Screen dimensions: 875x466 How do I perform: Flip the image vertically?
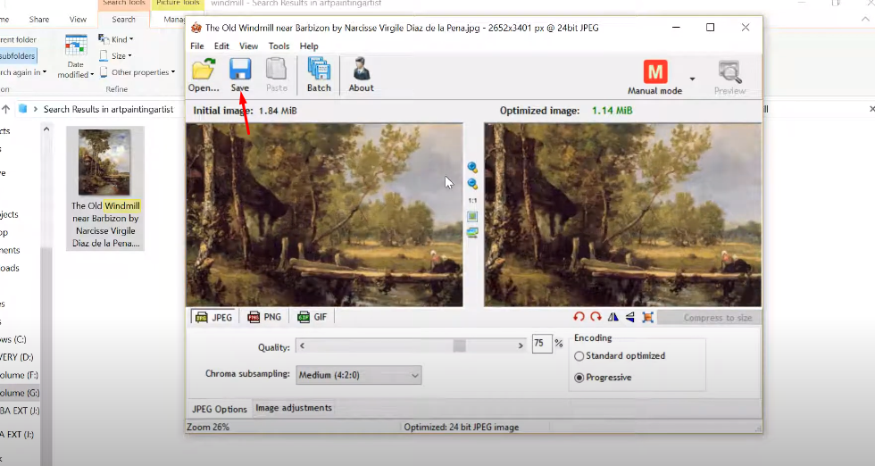pos(630,317)
